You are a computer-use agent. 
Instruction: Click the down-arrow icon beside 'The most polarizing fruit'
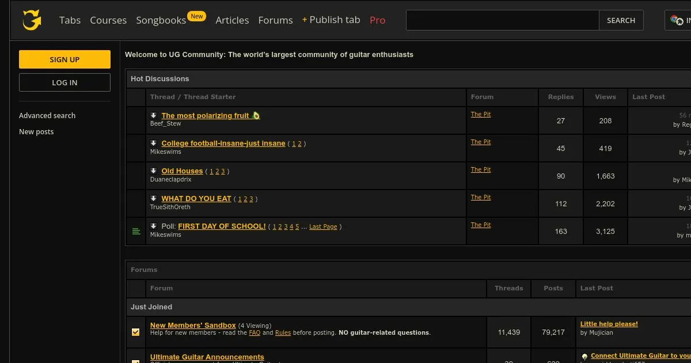(154, 115)
